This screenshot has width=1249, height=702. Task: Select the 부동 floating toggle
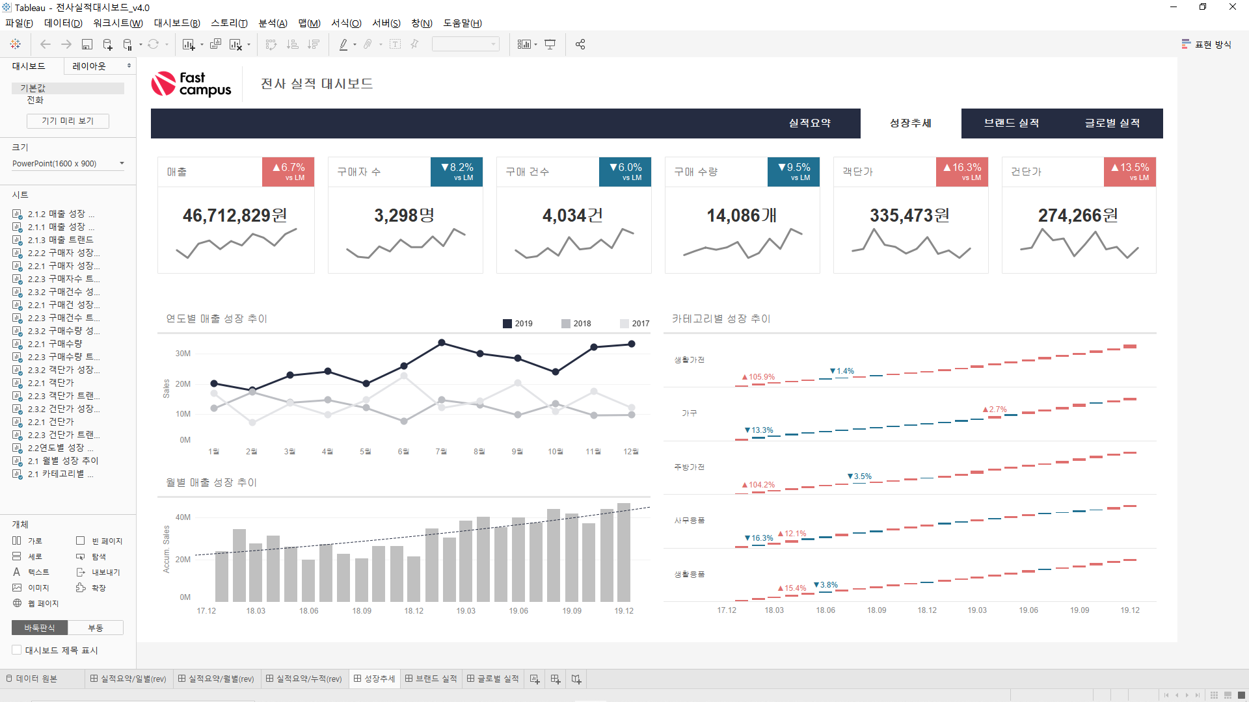(96, 628)
